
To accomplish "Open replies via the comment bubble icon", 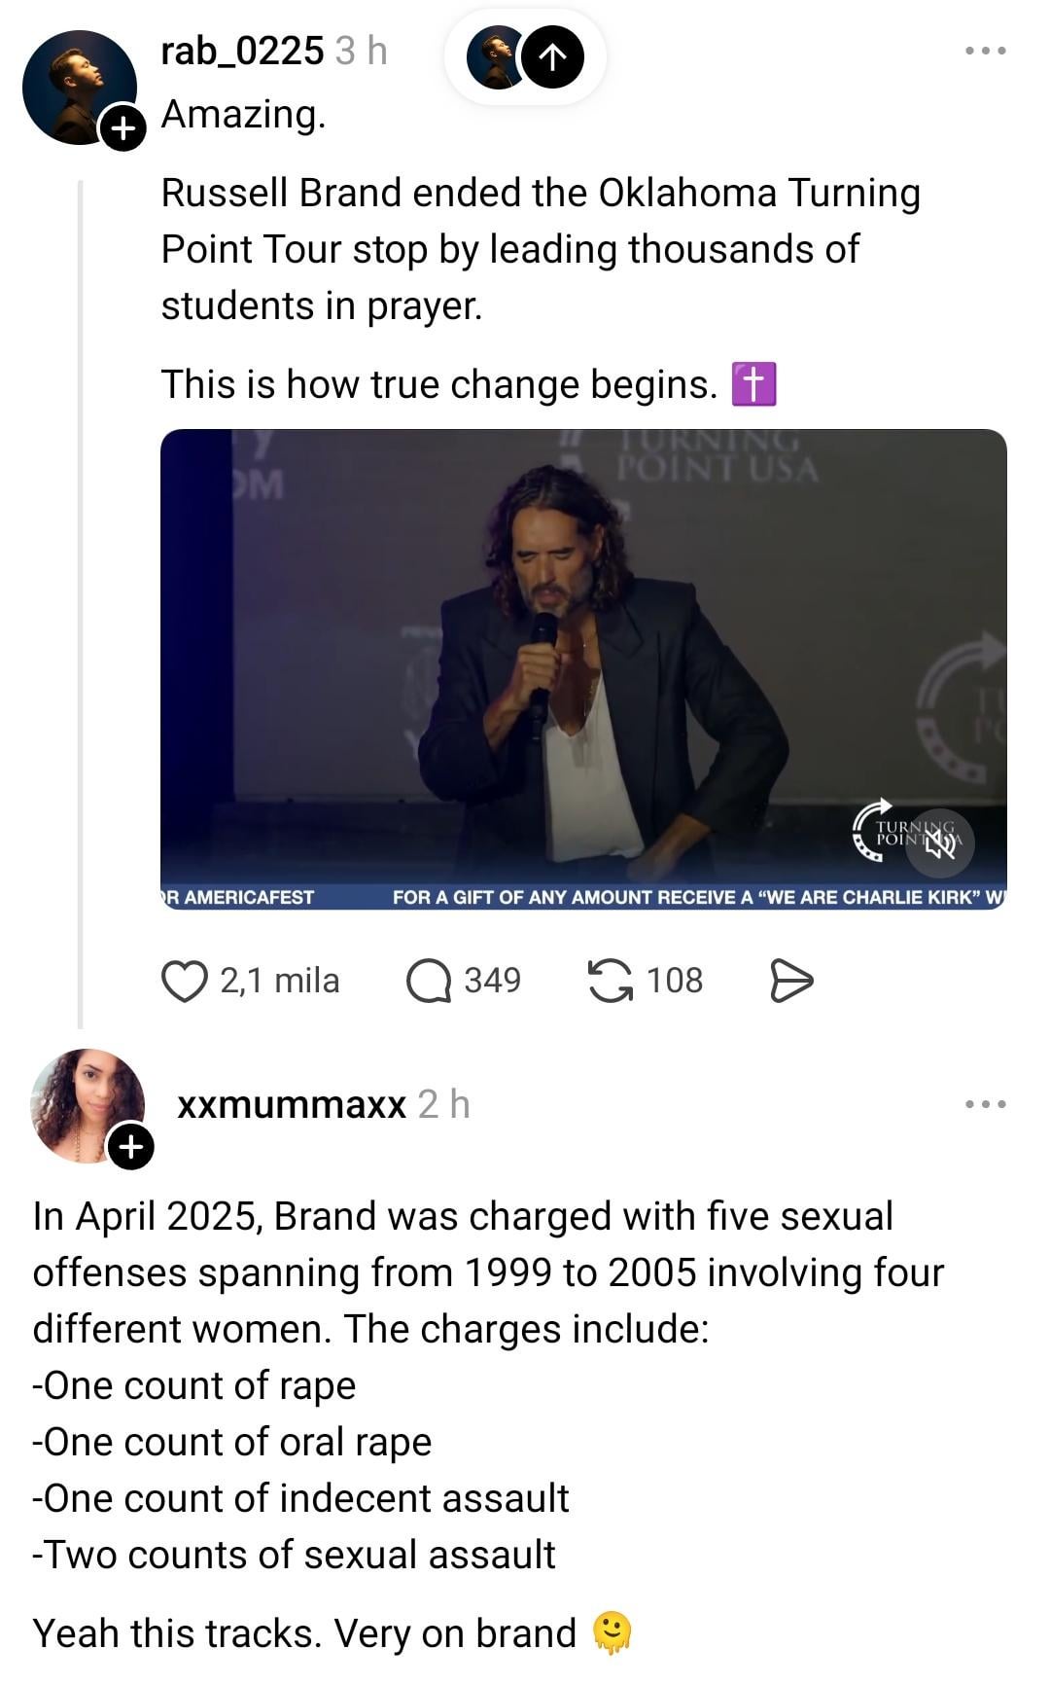I will tap(428, 981).
